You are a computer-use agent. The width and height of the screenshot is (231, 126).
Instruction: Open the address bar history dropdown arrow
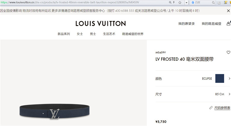tap(187, 2)
